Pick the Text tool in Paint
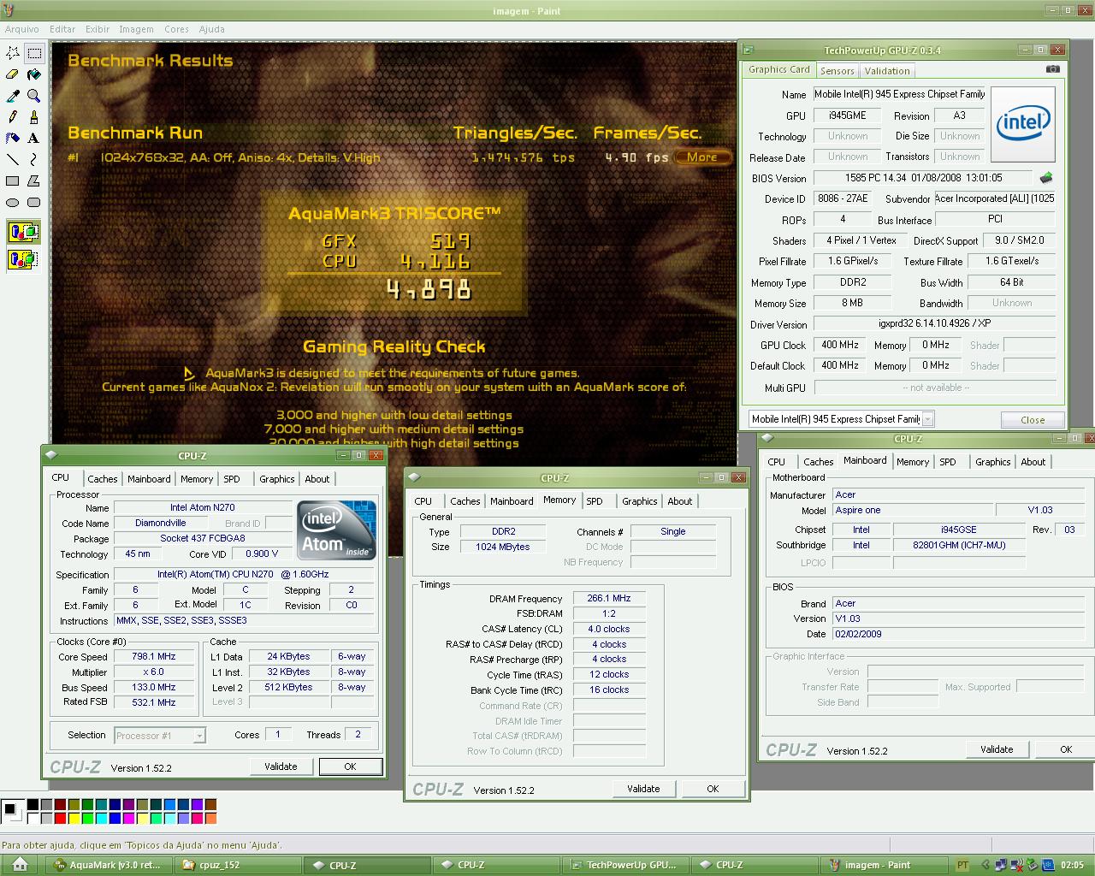1095x876 pixels. point(34,138)
